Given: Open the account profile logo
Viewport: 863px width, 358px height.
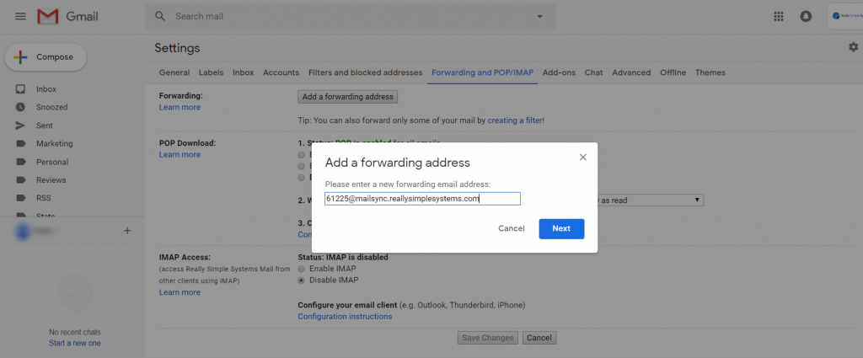Looking at the screenshot, I should pos(844,17).
